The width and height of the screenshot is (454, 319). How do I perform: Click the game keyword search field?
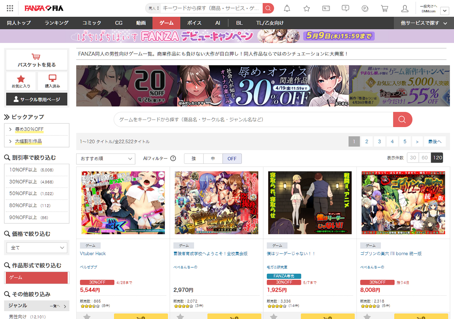coord(253,119)
